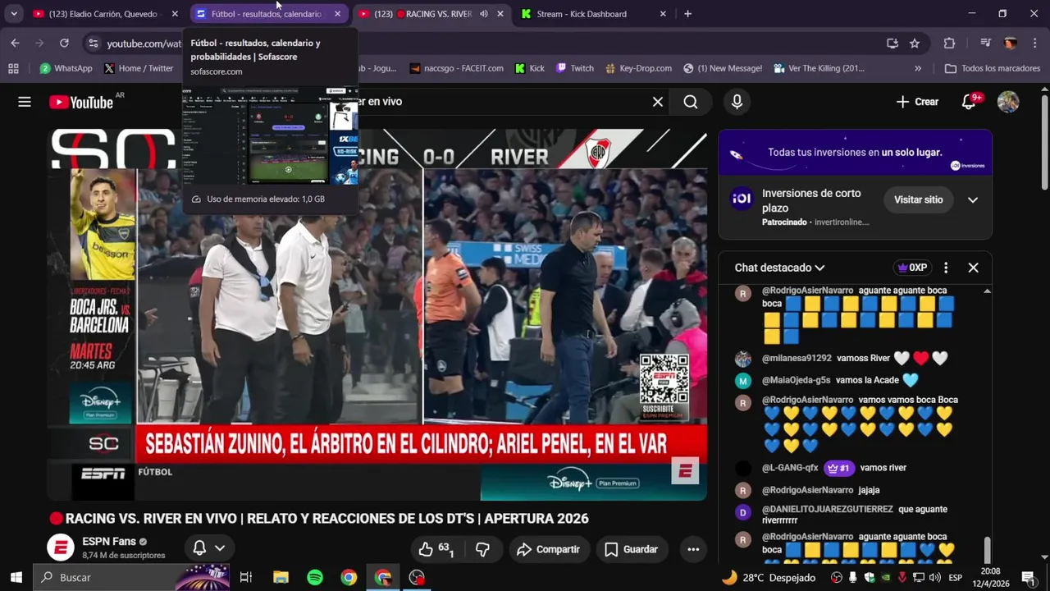1050x591 pixels.
Task: Click the Guardar button
Action: click(x=632, y=549)
